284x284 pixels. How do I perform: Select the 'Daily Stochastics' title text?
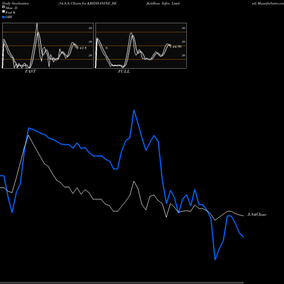click(x=15, y=3)
